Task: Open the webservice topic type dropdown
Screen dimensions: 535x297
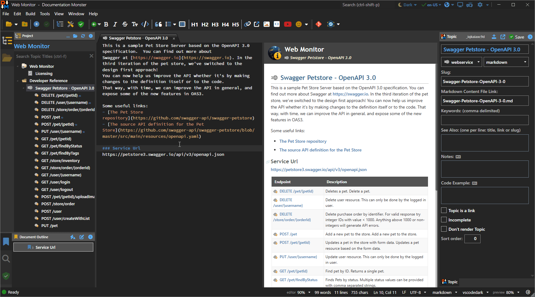Action: click(462, 62)
